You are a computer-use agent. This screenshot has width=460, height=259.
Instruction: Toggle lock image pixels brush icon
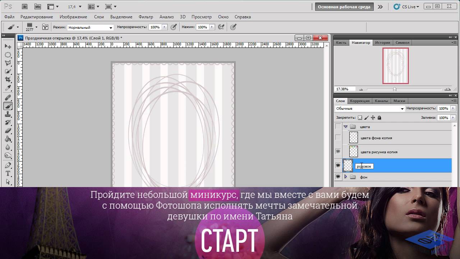366,118
